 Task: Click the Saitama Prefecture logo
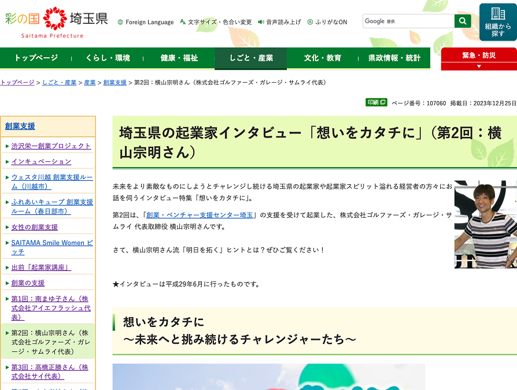(x=56, y=23)
